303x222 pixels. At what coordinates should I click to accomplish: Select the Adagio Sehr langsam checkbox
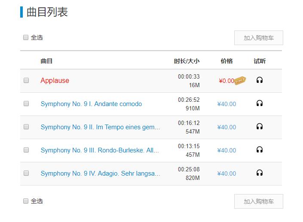26,173
